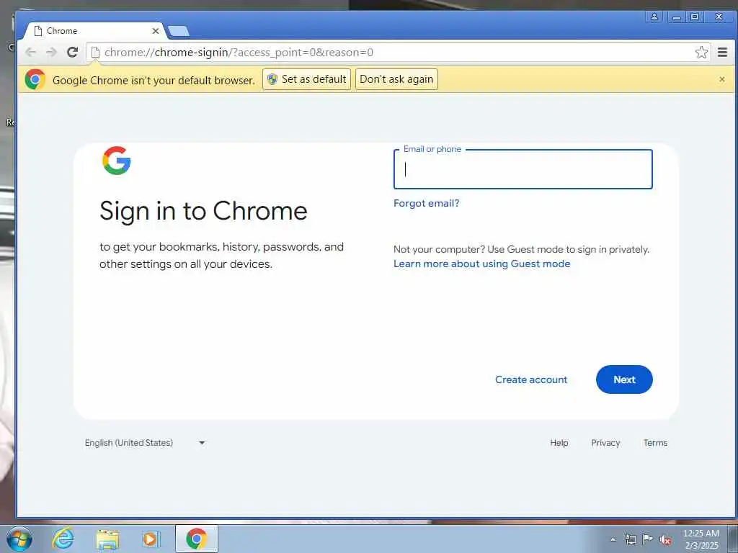
Task: Select the tab titled Chrome
Action: click(x=94, y=31)
